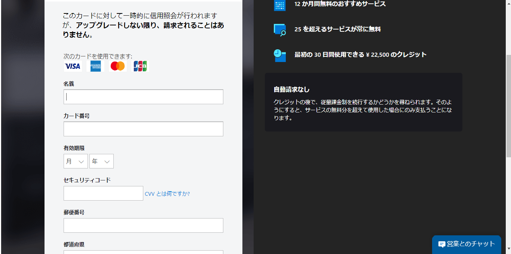The height and width of the screenshot is (254, 511).
Task: Click the JCB card logo
Action: pyautogui.click(x=140, y=66)
